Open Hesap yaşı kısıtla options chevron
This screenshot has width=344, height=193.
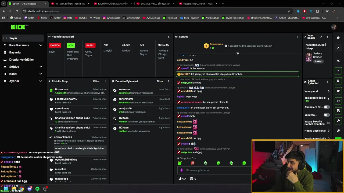328,131
